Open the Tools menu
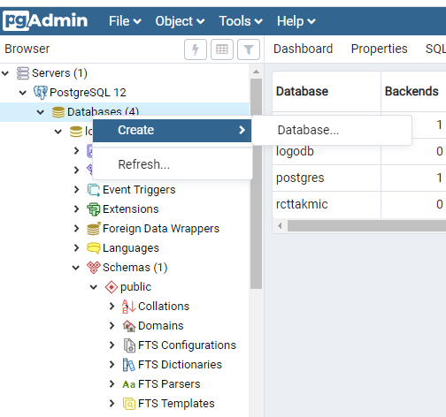This screenshot has height=417, width=446. coord(241,21)
